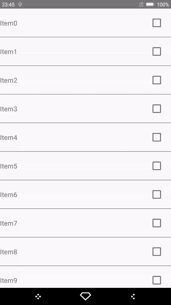Tap the three-dot navigation bar icon
The height and width of the screenshot is (305, 171).
133,297
